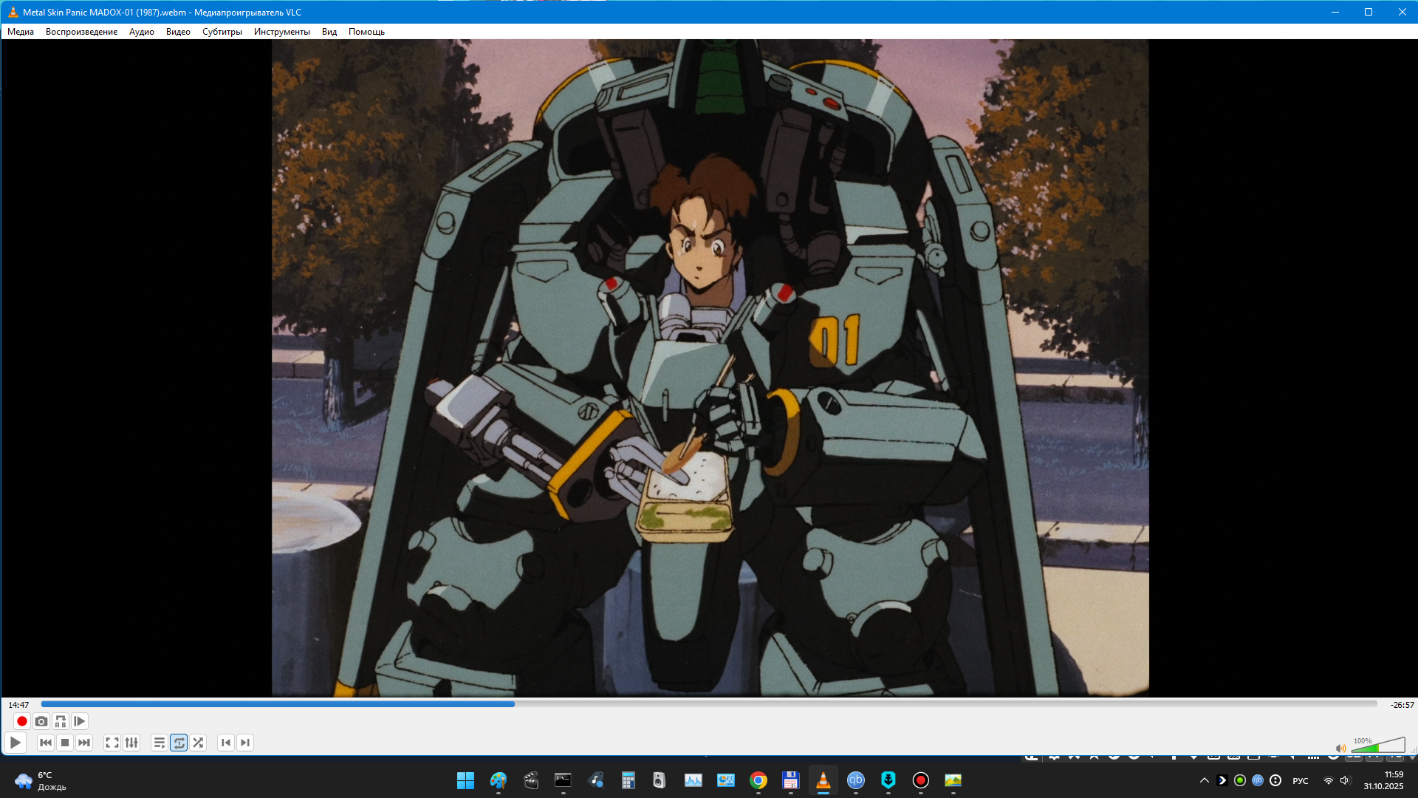Image resolution: width=1418 pixels, height=798 pixels.
Task: Open the Субтитры menu
Action: point(222,32)
